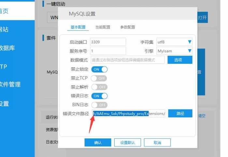Switch to the 基本配置 tab

pos(78,27)
